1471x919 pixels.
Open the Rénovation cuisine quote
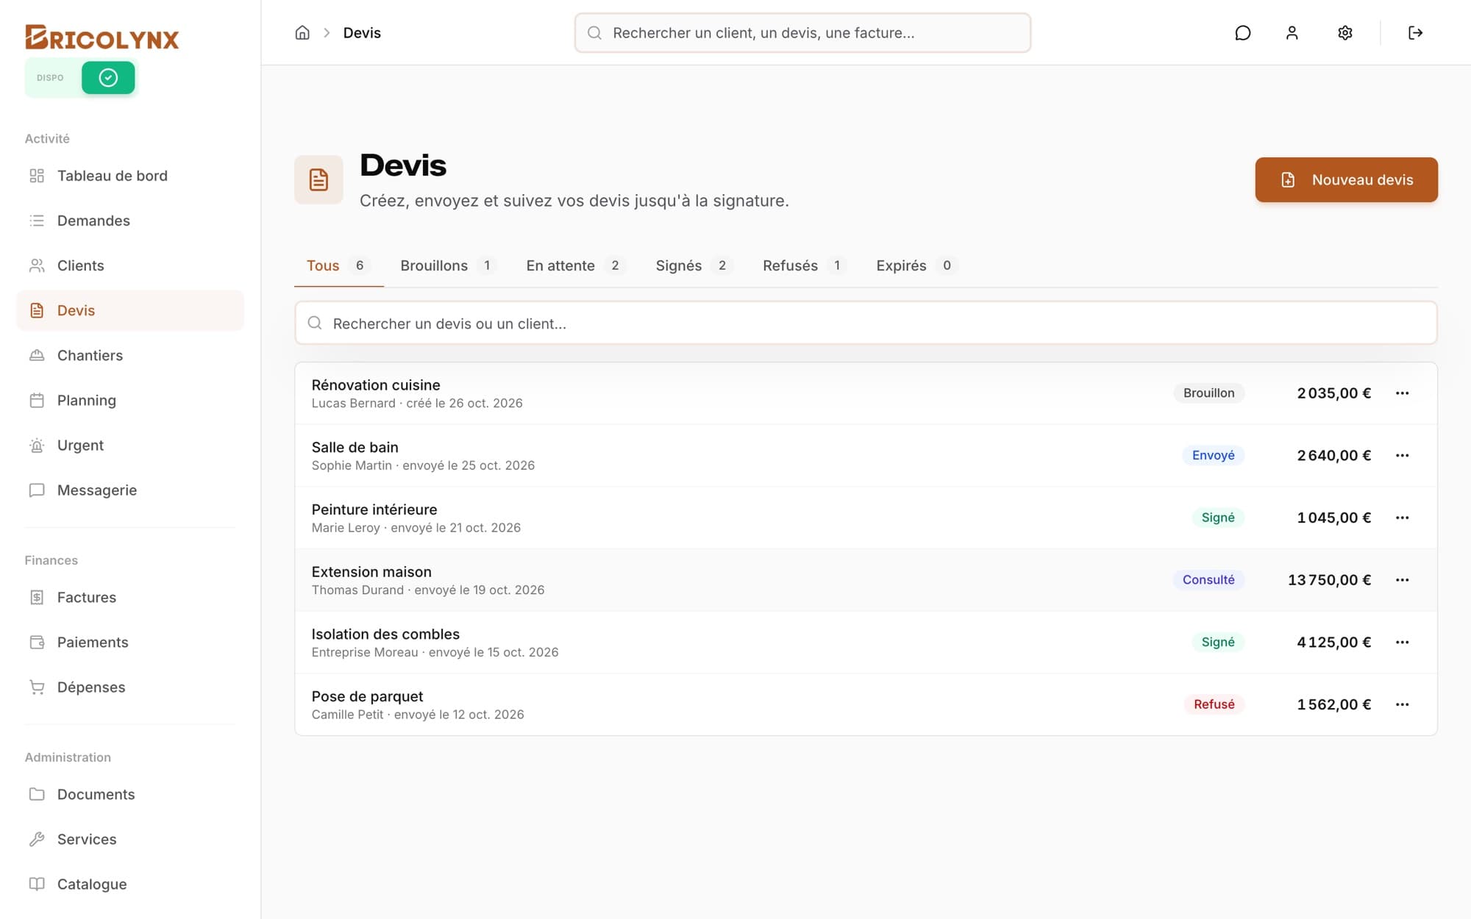(x=866, y=393)
